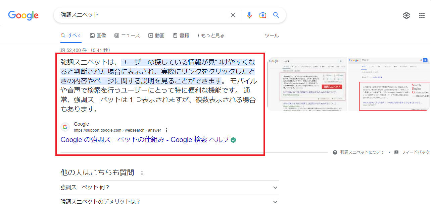Click the 強調スニペットについて help icon

point(335,152)
